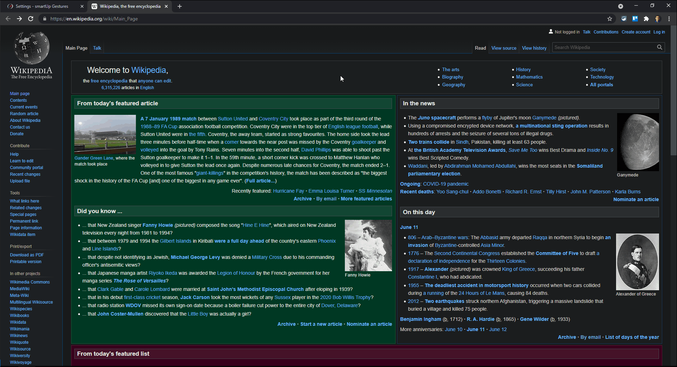This screenshot has width=677, height=367.
Task: Open Random article in the sidebar
Action: [x=24, y=114]
